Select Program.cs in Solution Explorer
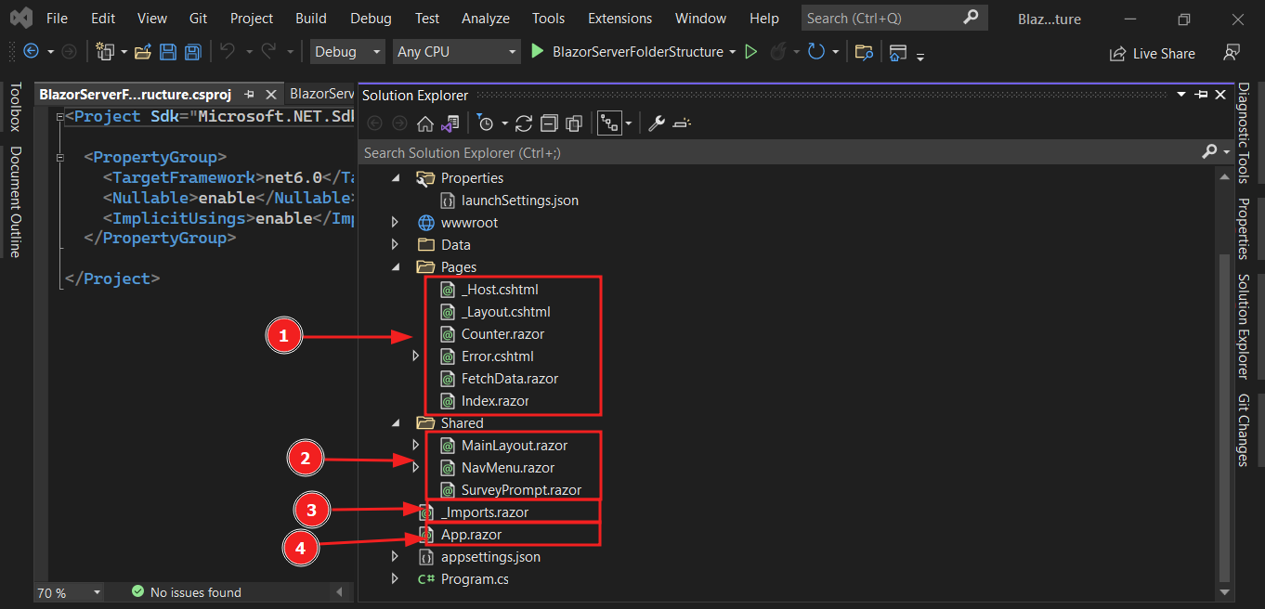The width and height of the screenshot is (1265, 609). tap(475, 579)
